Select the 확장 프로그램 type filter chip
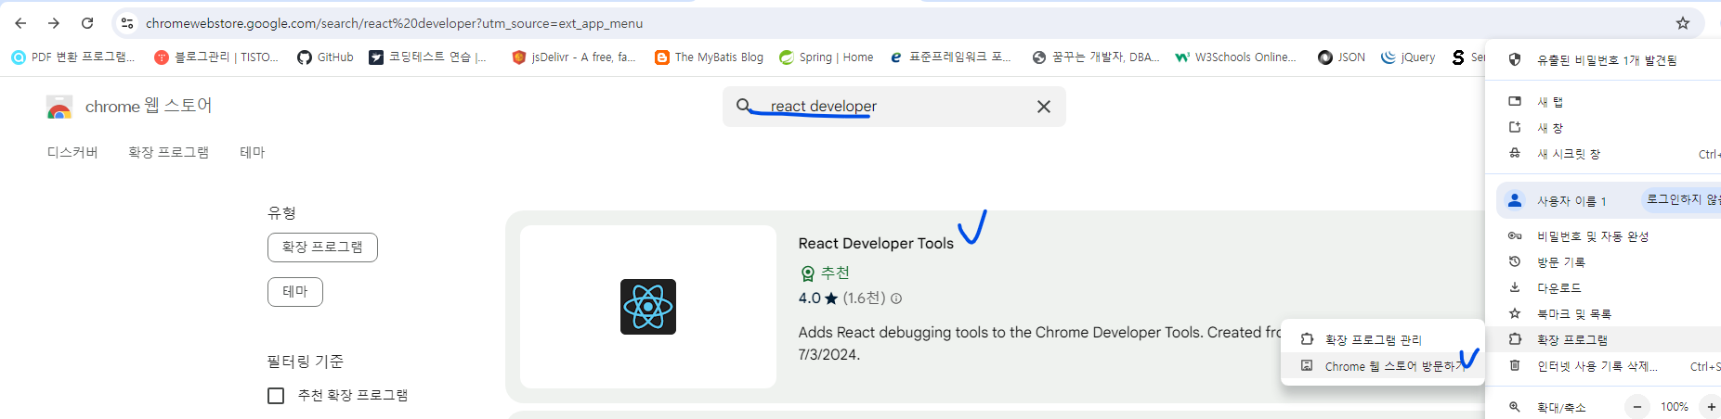 [x=322, y=248]
